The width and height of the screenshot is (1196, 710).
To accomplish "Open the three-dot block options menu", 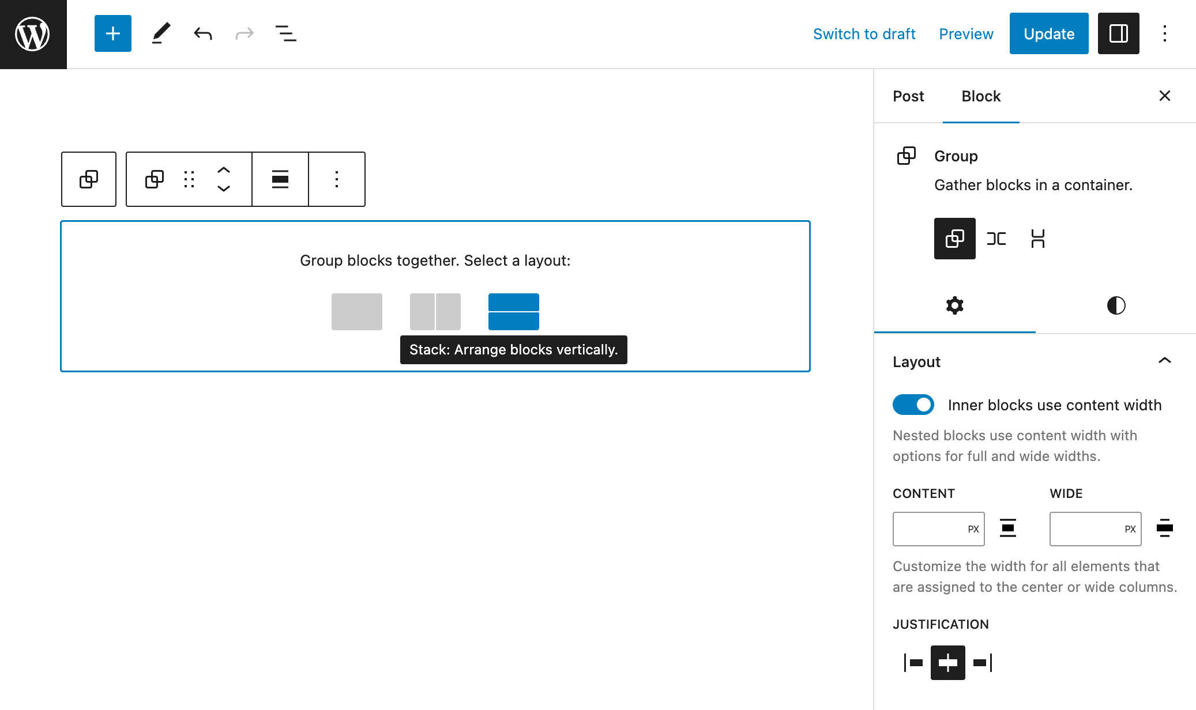I will point(337,178).
